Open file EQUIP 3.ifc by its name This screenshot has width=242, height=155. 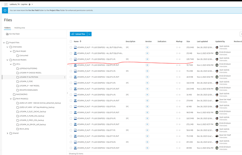[96, 83]
